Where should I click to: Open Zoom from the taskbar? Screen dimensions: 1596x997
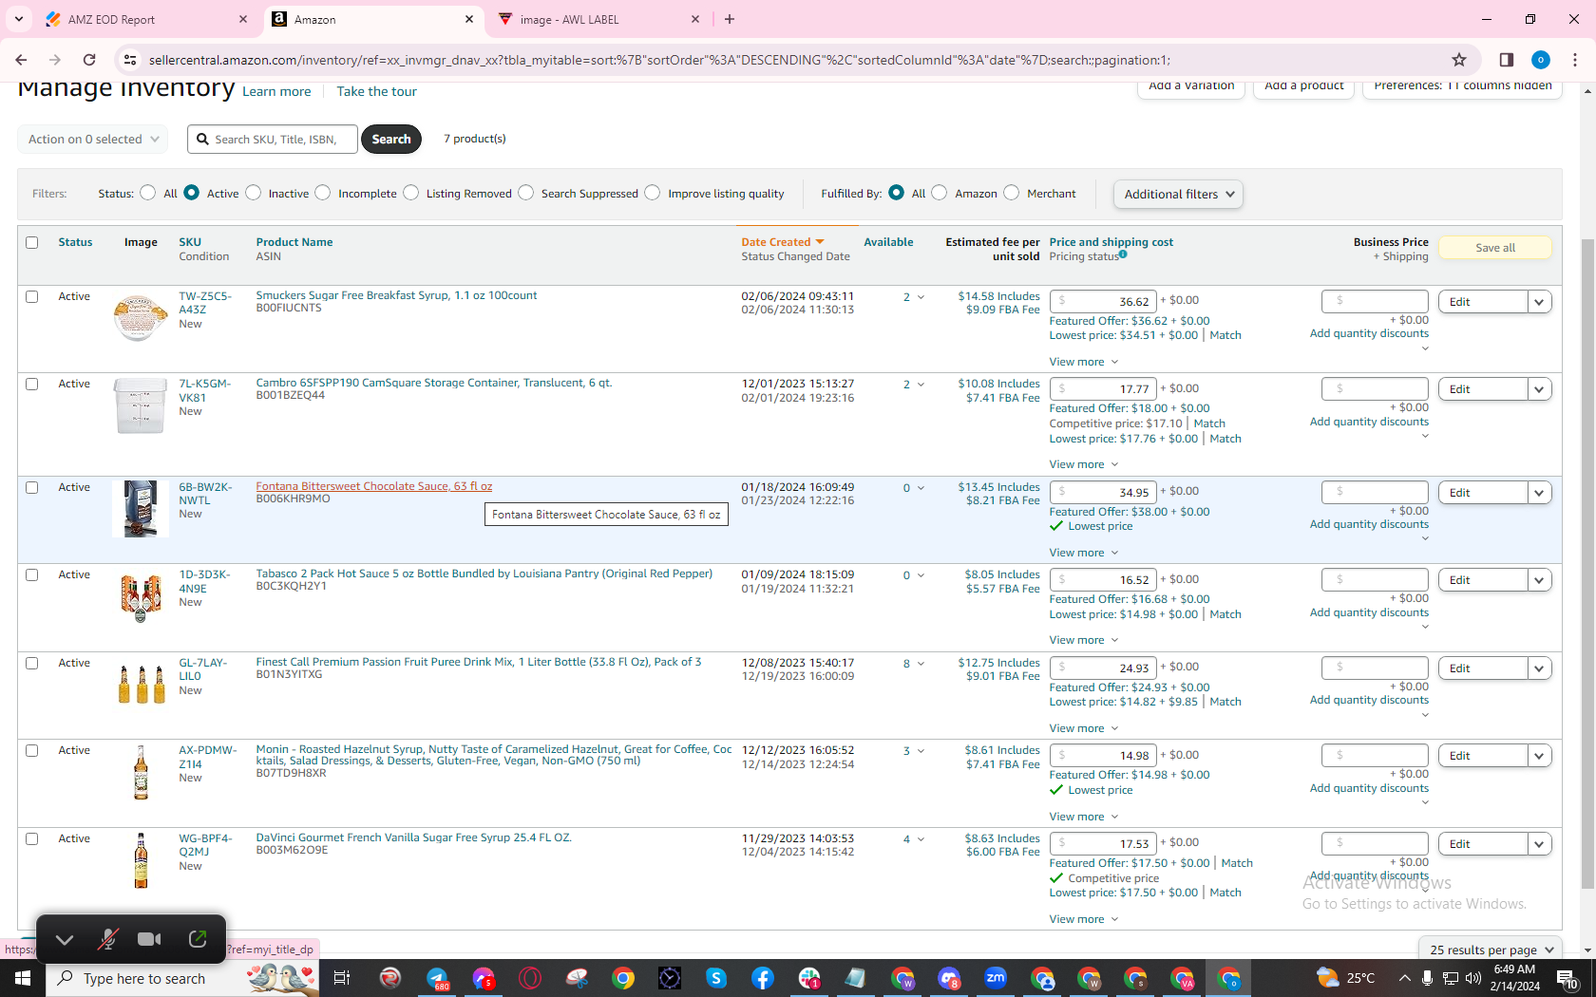[x=996, y=978]
